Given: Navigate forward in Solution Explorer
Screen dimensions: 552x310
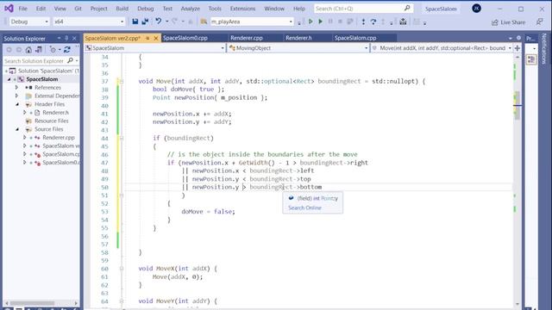Looking at the screenshot, I should (x=19, y=50).
